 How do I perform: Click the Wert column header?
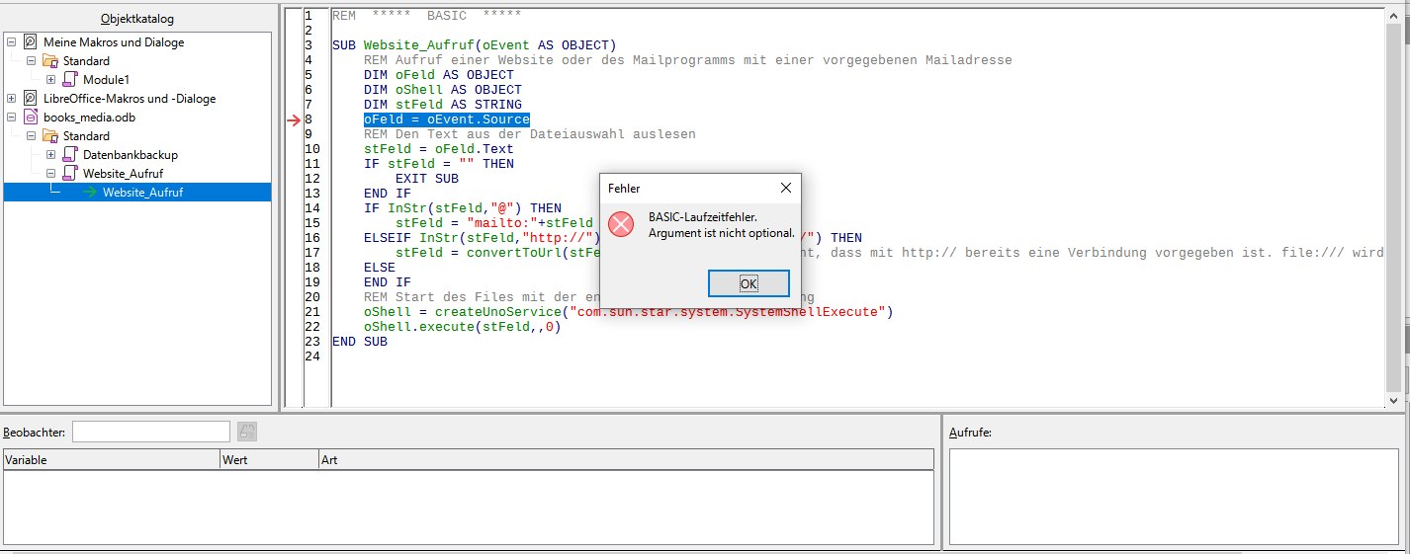269,459
